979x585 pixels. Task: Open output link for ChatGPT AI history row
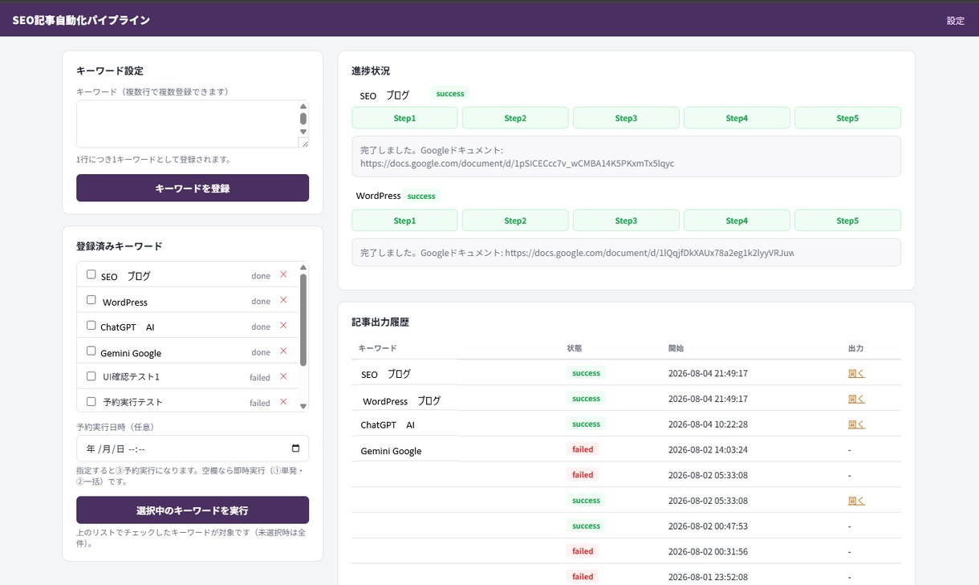point(856,425)
